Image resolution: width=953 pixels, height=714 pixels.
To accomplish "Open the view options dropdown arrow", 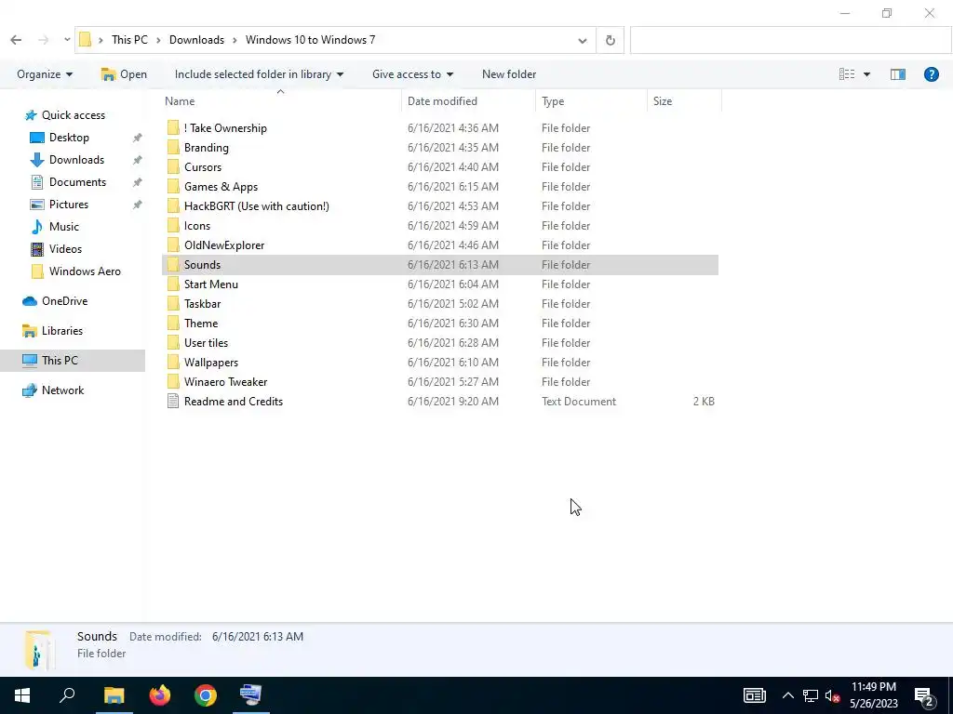I will click(866, 74).
